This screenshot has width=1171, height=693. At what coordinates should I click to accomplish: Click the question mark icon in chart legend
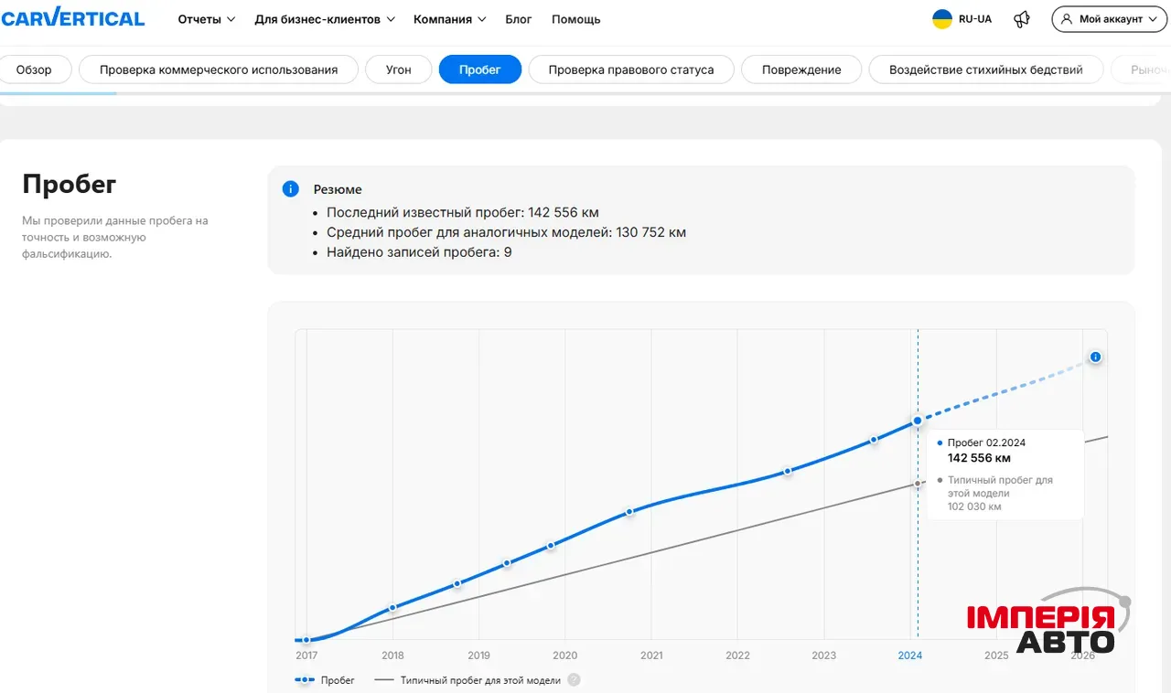tap(574, 680)
